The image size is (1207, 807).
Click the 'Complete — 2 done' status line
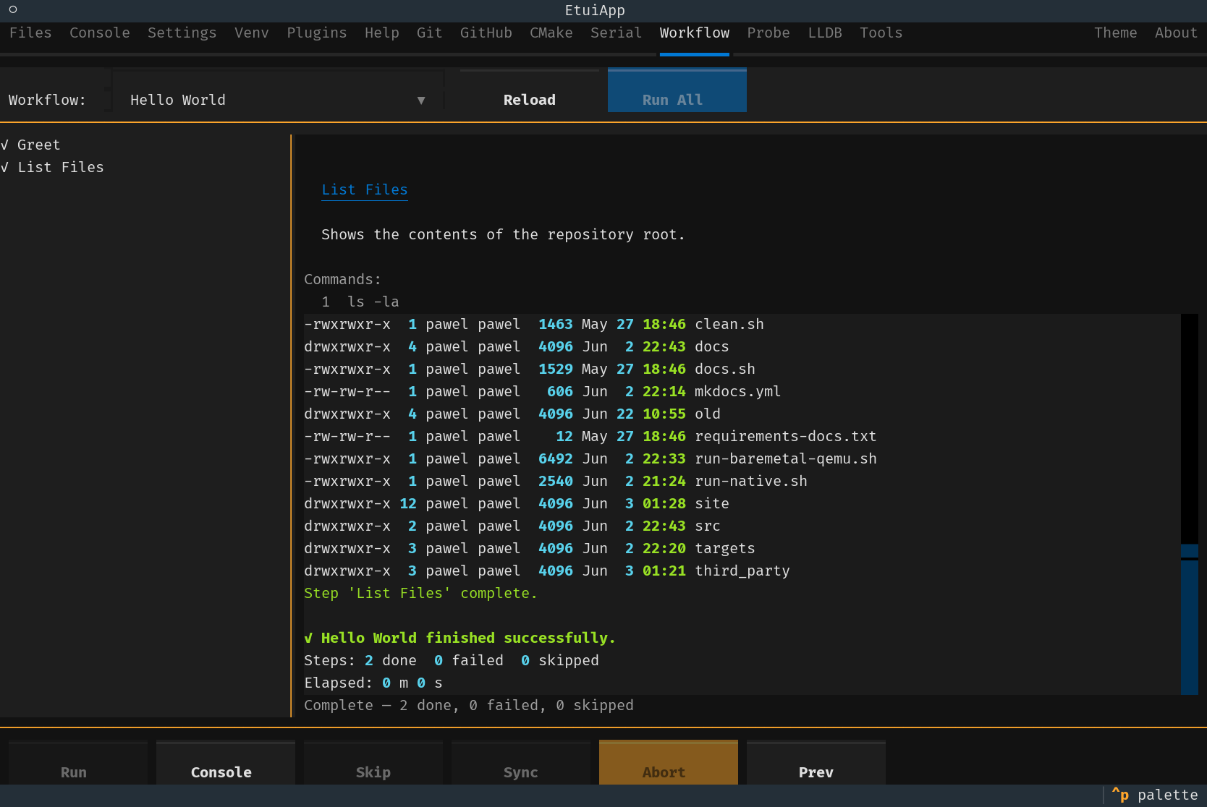[469, 705]
